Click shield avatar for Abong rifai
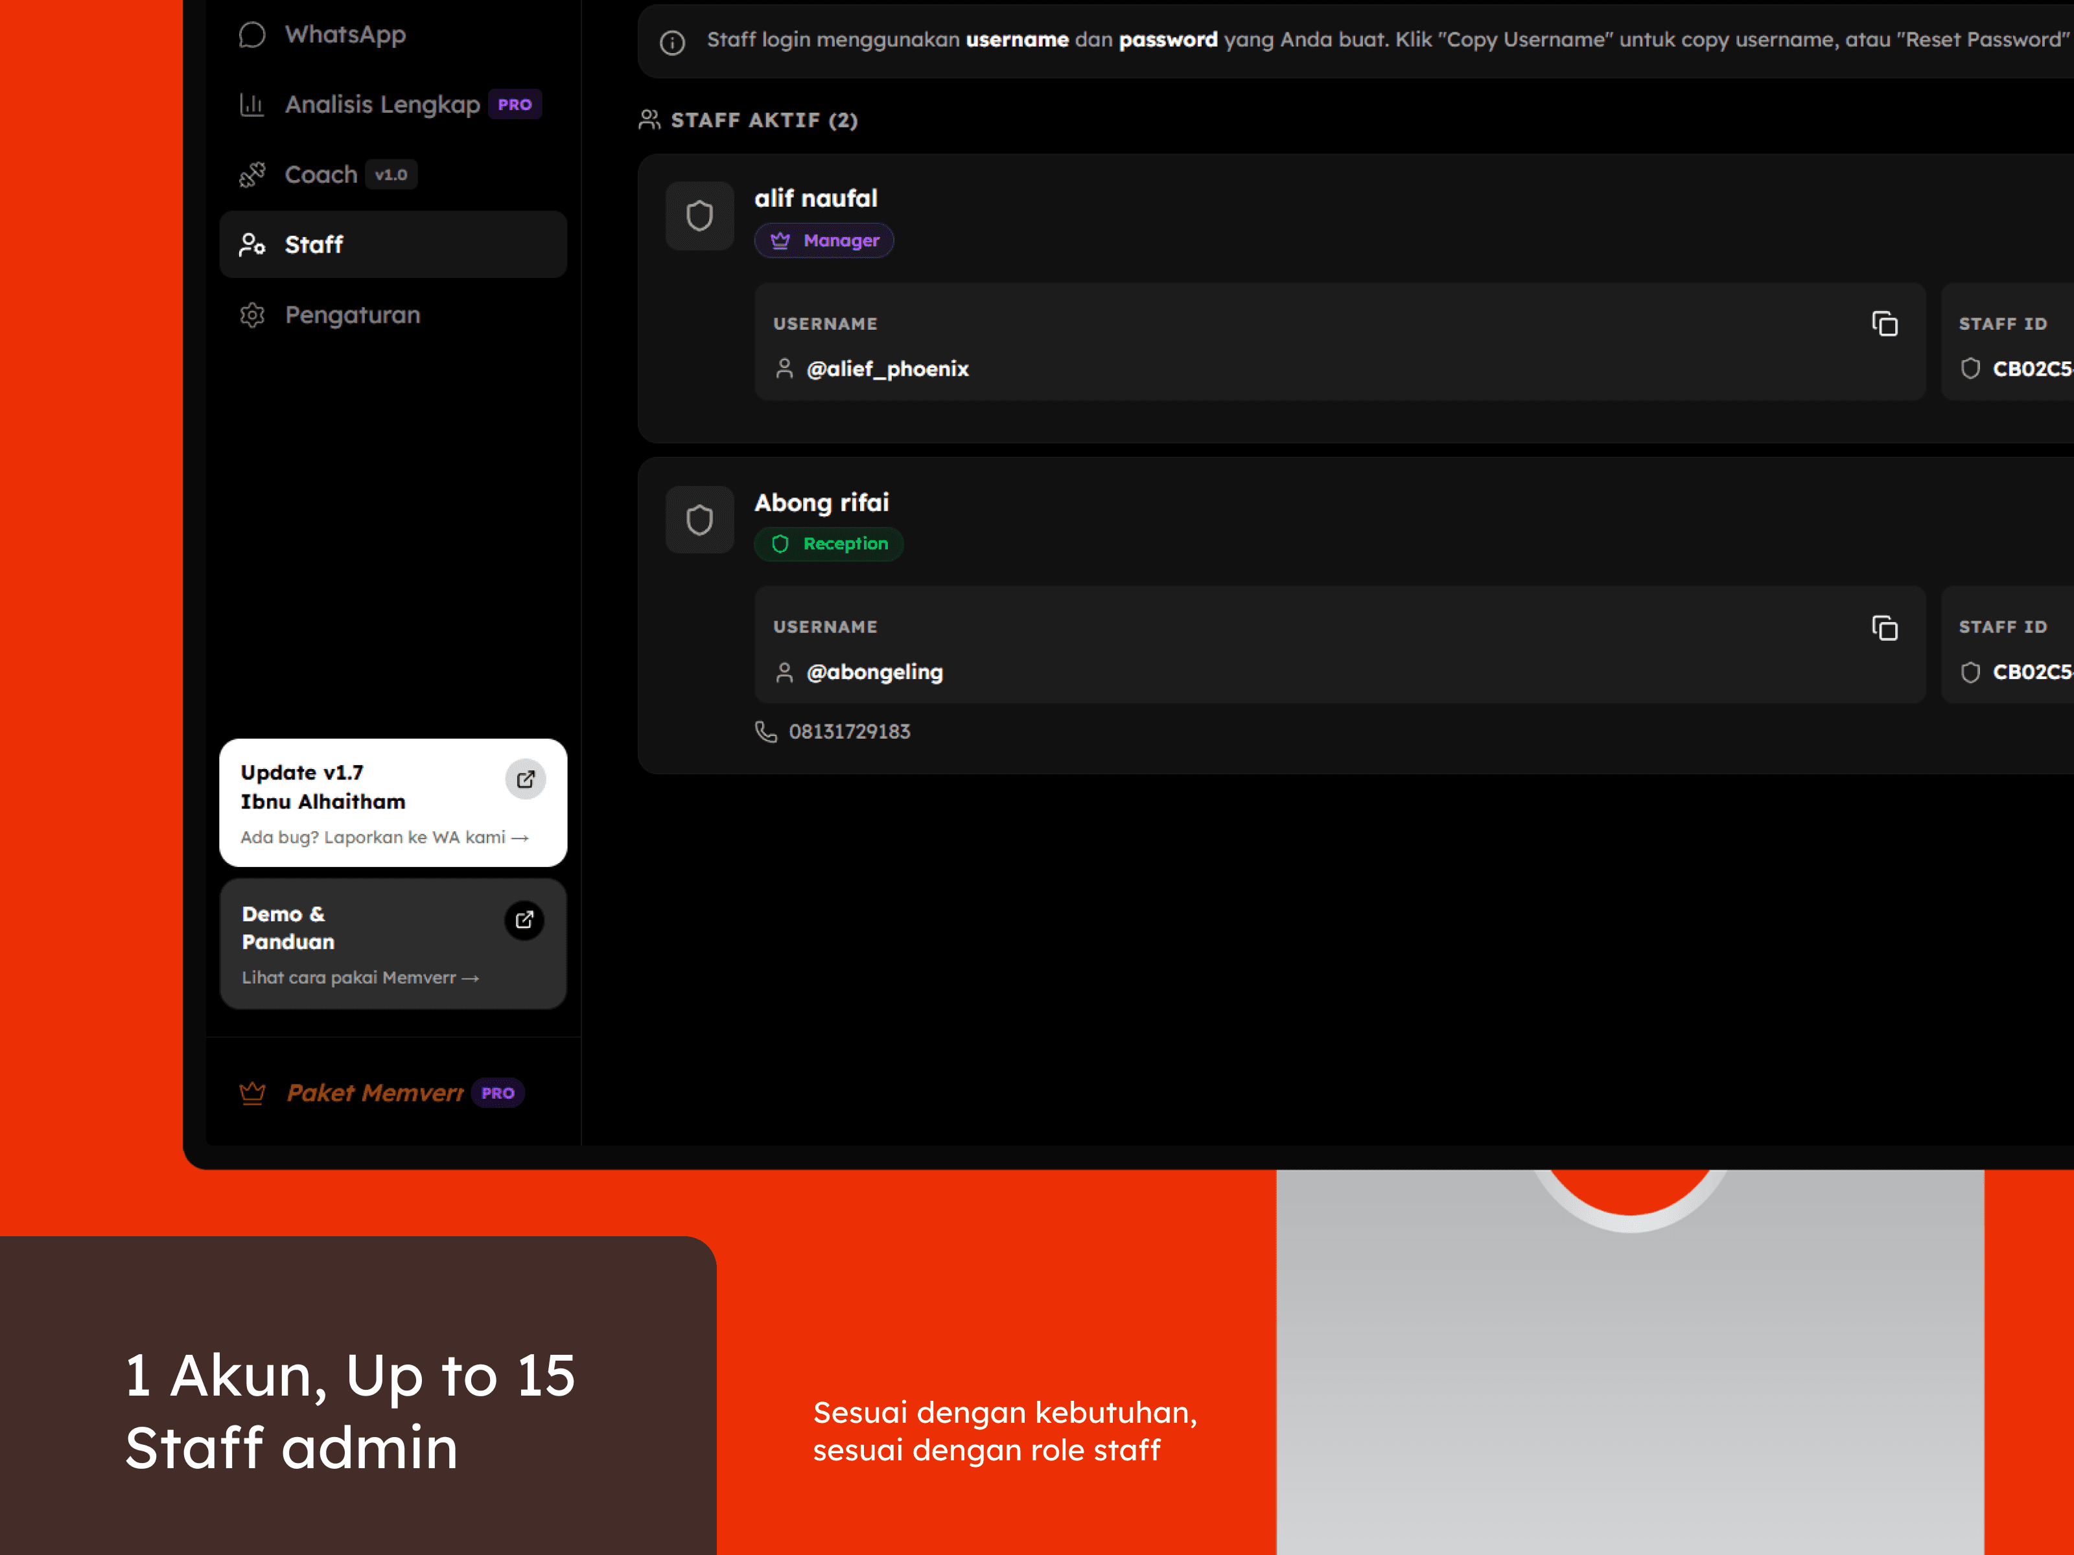The width and height of the screenshot is (2074, 1555). click(x=699, y=519)
